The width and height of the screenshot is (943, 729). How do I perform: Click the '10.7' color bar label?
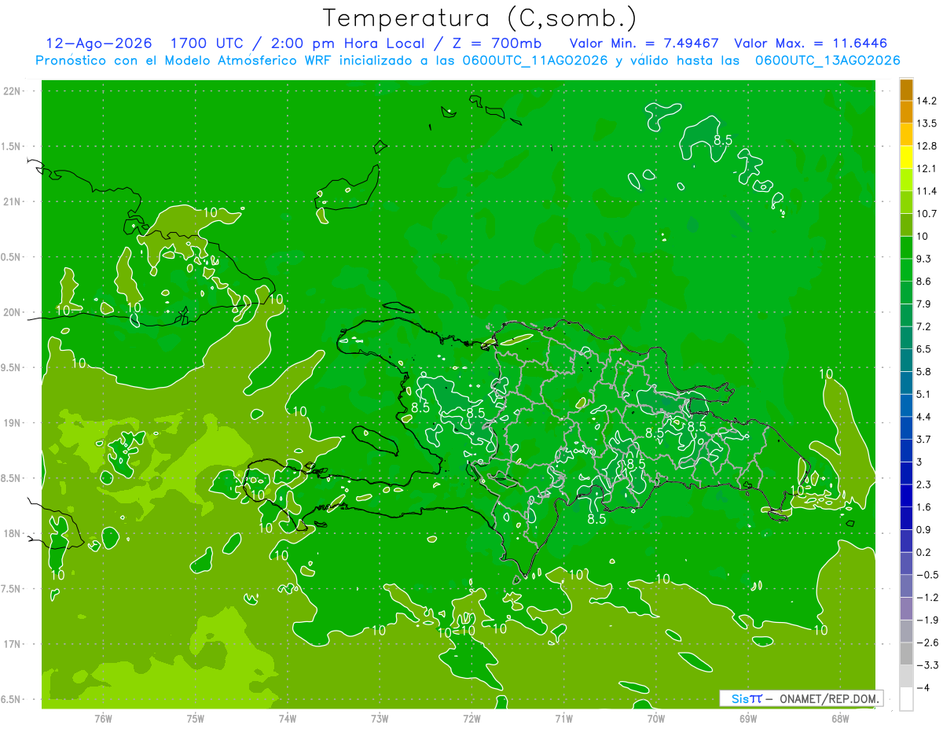coord(927,214)
